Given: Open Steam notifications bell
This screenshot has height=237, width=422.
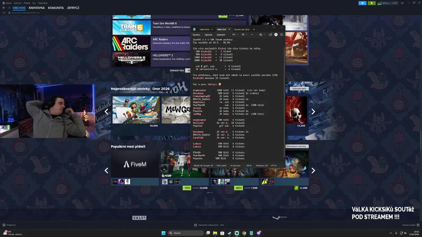Looking at the screenshot, I should click(372, 3).
